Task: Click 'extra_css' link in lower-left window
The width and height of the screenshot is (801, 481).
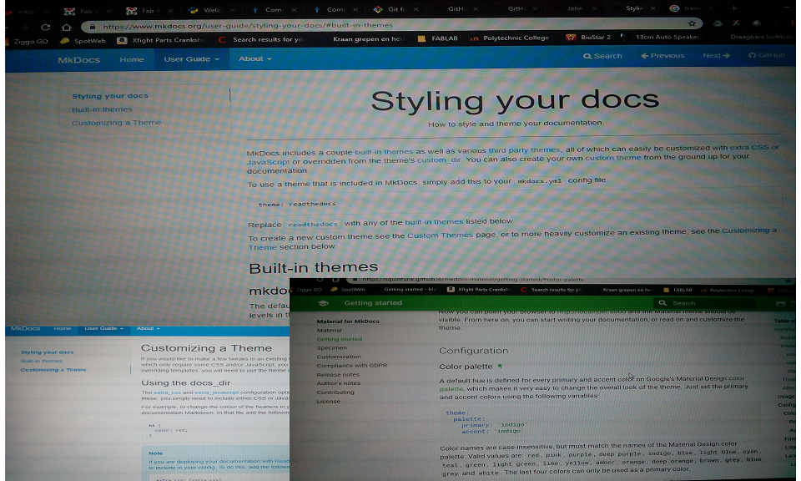Action: tap(168, 392)
